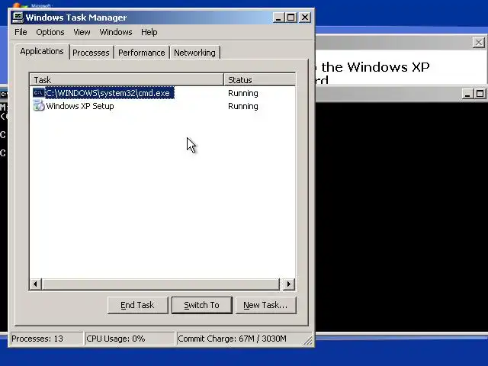The width and height of the screenshot is (488, 366).
Task: Switch to the Processes tab
Action: pyautogui.click(x=91, y=53)
